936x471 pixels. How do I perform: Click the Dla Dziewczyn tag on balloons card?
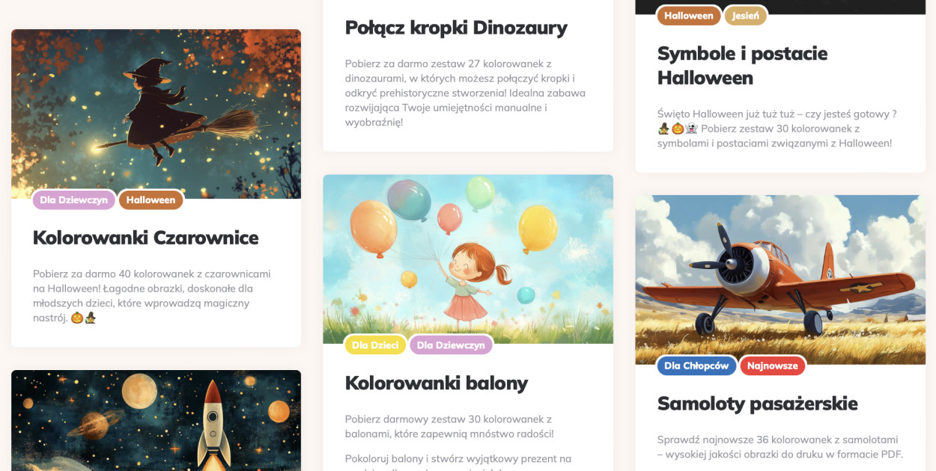pyautogui.click(x=451, y=345)
